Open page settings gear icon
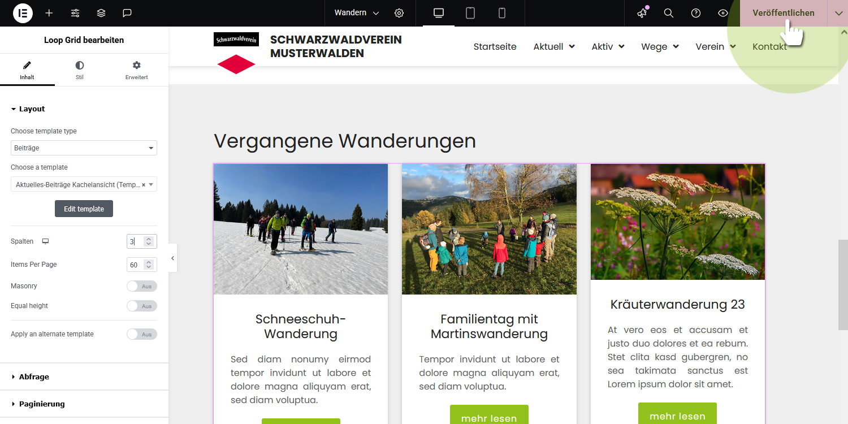The height and width of the screenshot is (424, 848). click(x=399, y=13)
